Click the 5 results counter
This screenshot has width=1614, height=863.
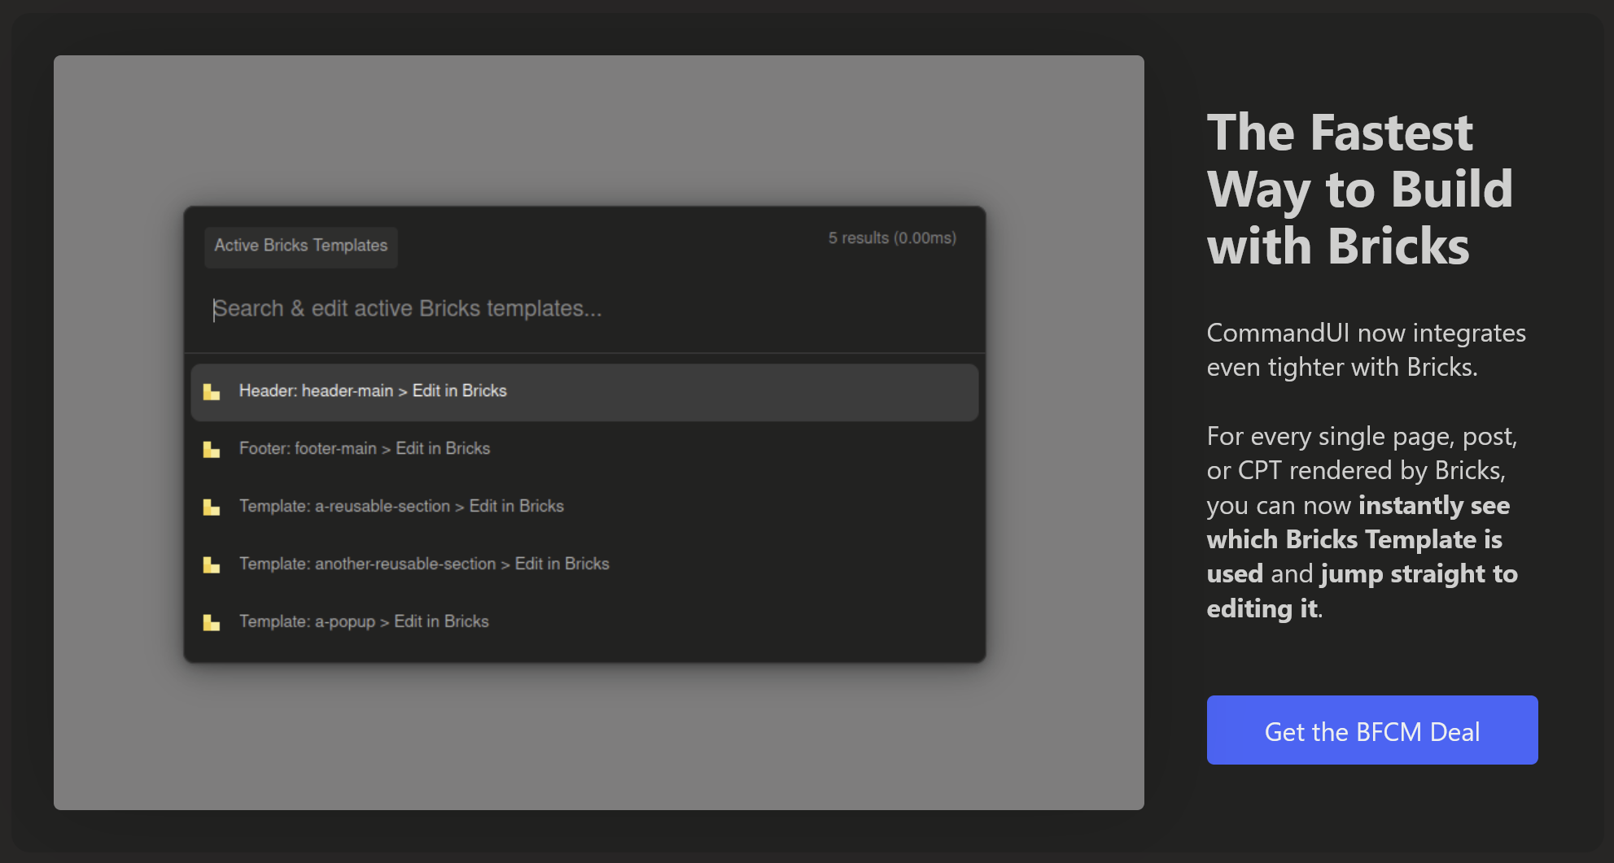[x=892, y=238]
